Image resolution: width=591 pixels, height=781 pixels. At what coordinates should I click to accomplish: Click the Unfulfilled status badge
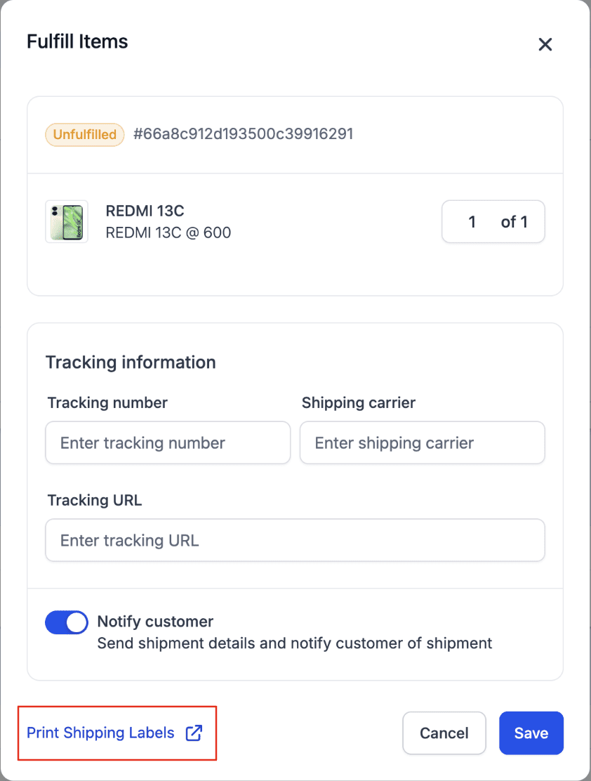click(85, 134)
